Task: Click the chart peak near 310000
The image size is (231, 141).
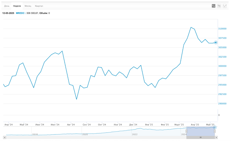Action: pos(191,27)
